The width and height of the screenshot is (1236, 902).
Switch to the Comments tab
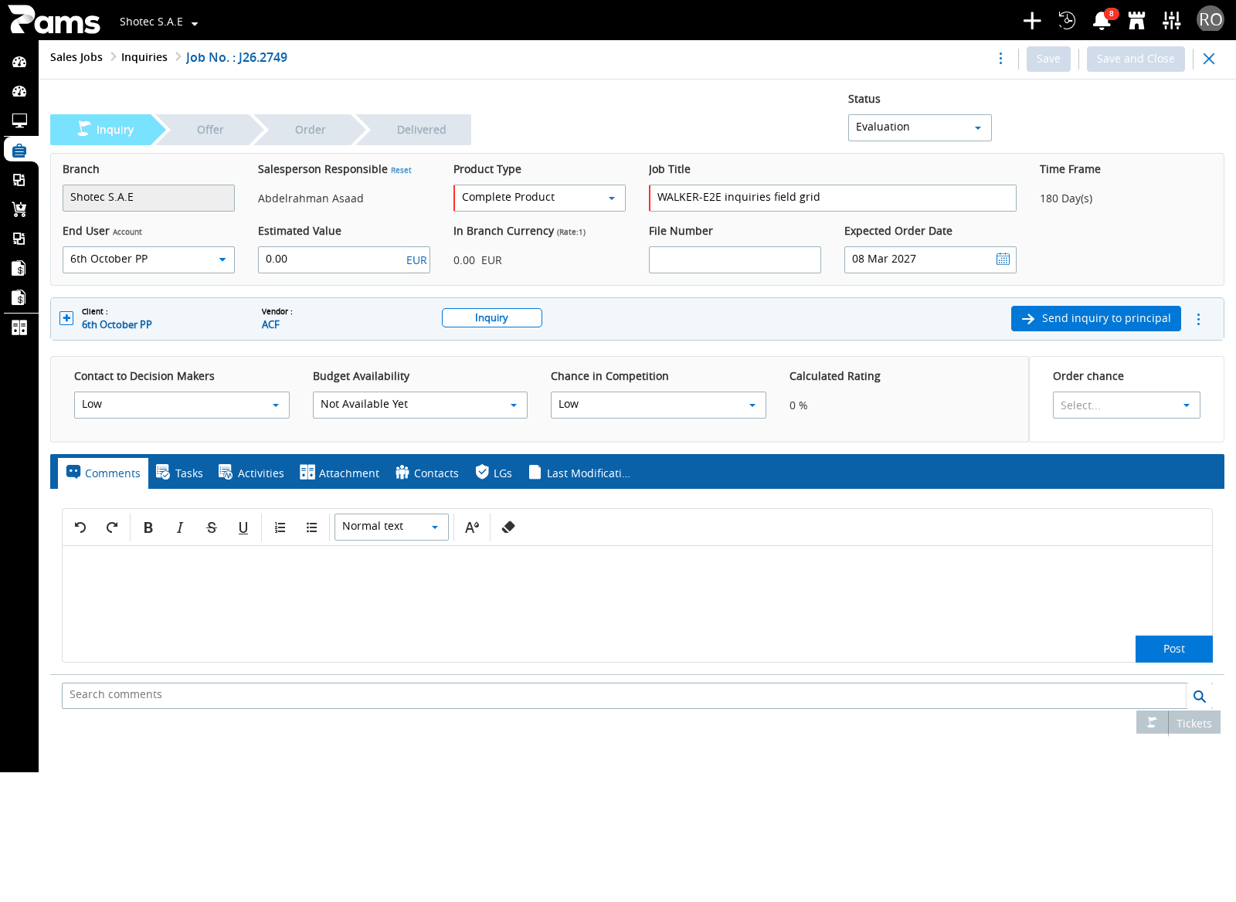coord(104,473)
